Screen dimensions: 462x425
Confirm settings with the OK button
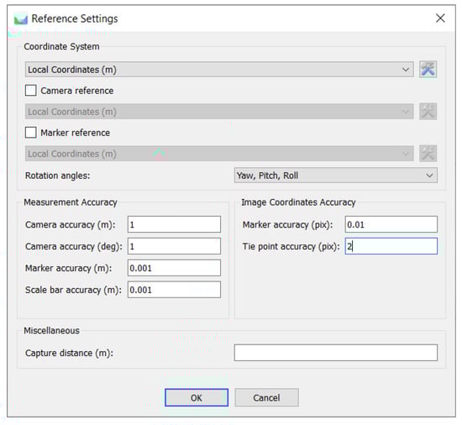point(197,397)
